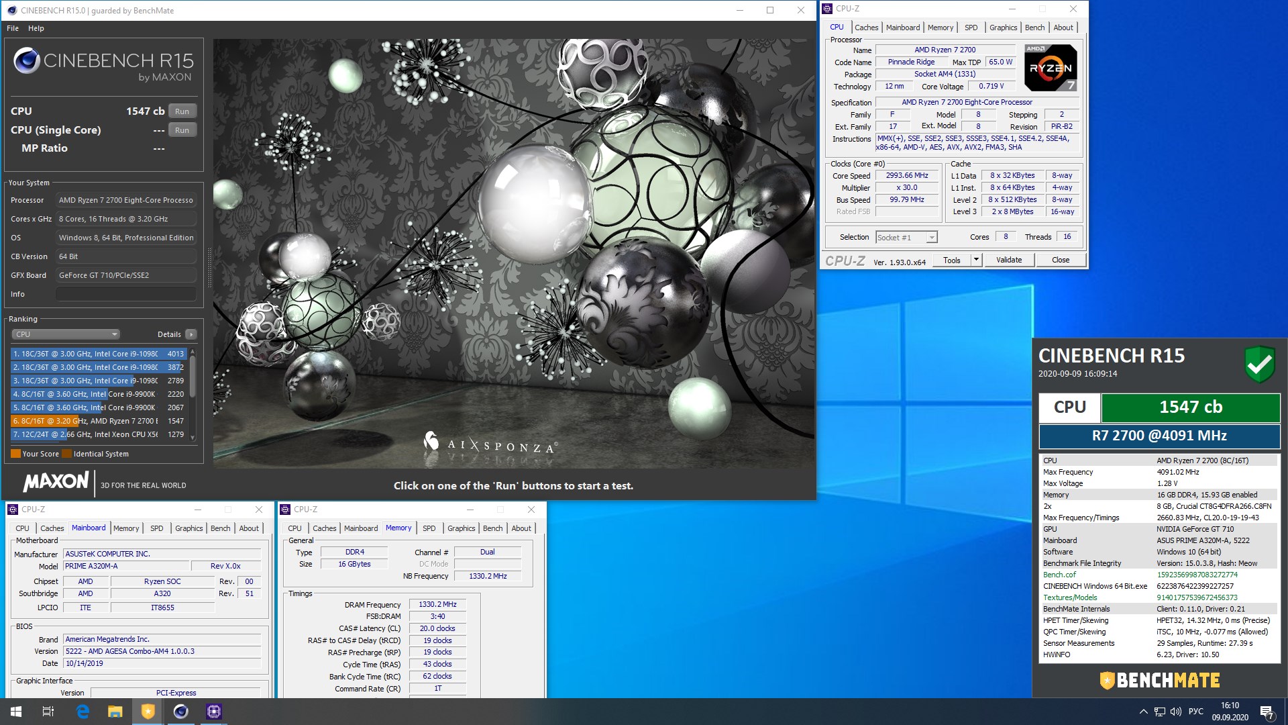This screenshot has width=1288, height=725.
Task: Click the Cinebench R15 logo sphere
Action: click(x=26, y=61)
